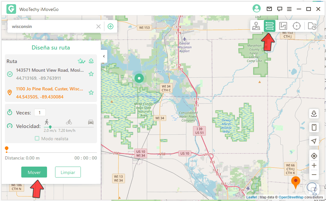The width and height of the screenshot is (326, 201).
Task: Click the download GPX icon on map
Action: 314,114
